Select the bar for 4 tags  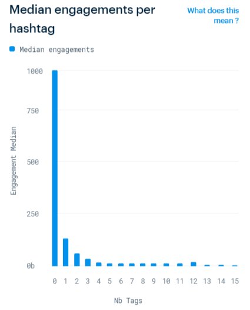pos(99,264)
